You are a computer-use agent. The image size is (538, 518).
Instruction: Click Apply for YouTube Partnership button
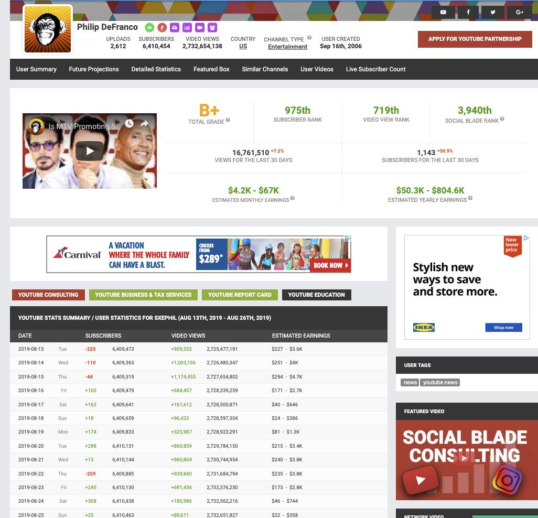point(475,39)
